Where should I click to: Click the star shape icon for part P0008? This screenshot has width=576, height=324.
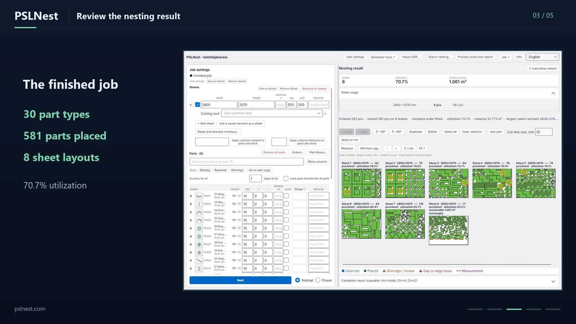199,253
